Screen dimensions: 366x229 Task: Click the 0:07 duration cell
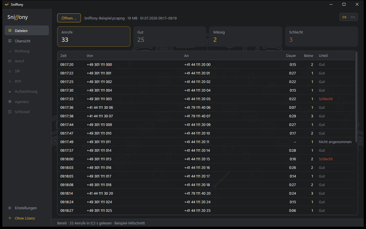coord(293,107)
